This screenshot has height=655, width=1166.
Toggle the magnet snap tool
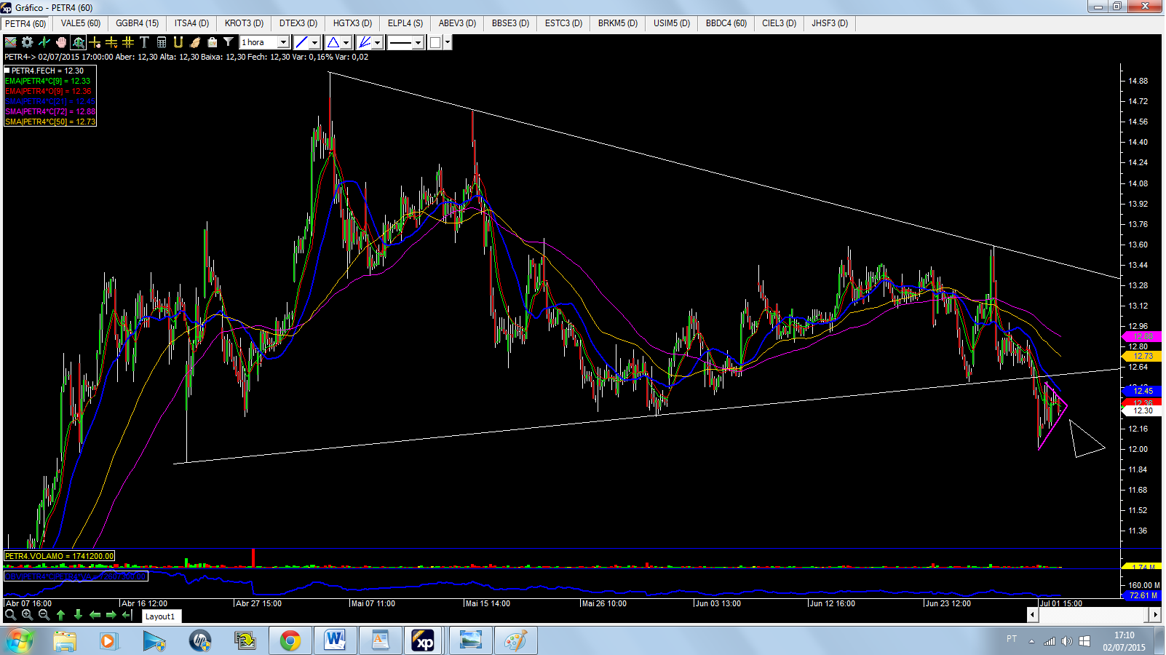point(178,42)
